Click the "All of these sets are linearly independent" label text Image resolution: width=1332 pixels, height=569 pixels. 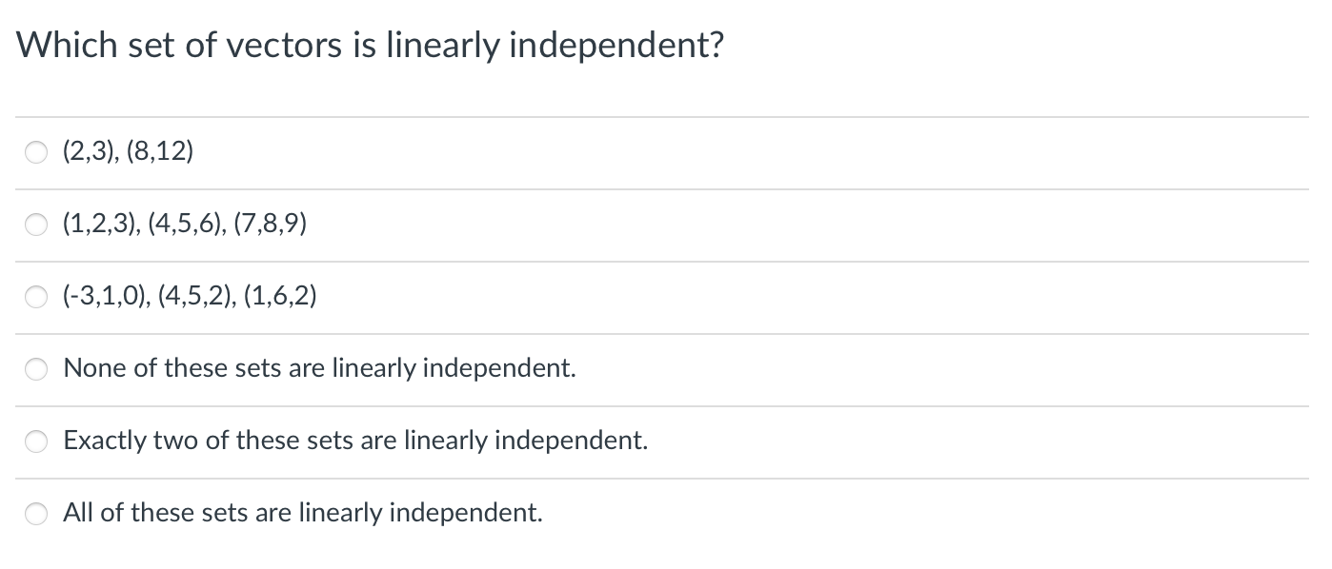coord(303,513)
